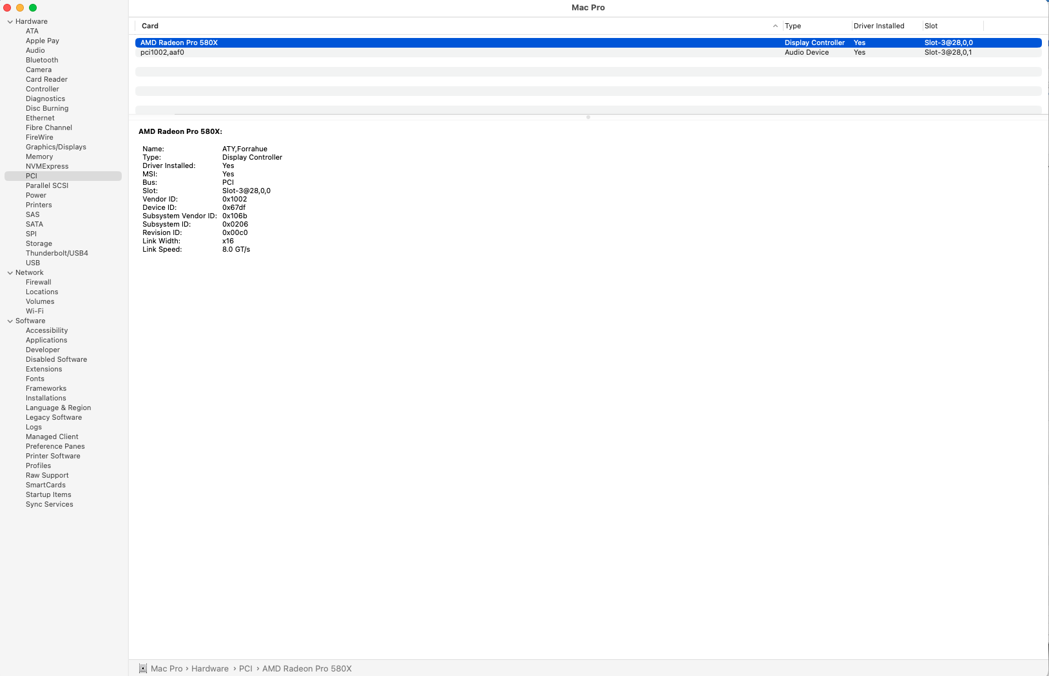Open Apple Pay in the sidebar
The width and height of the screenshot is (1049, 676).
coord(43,41)
